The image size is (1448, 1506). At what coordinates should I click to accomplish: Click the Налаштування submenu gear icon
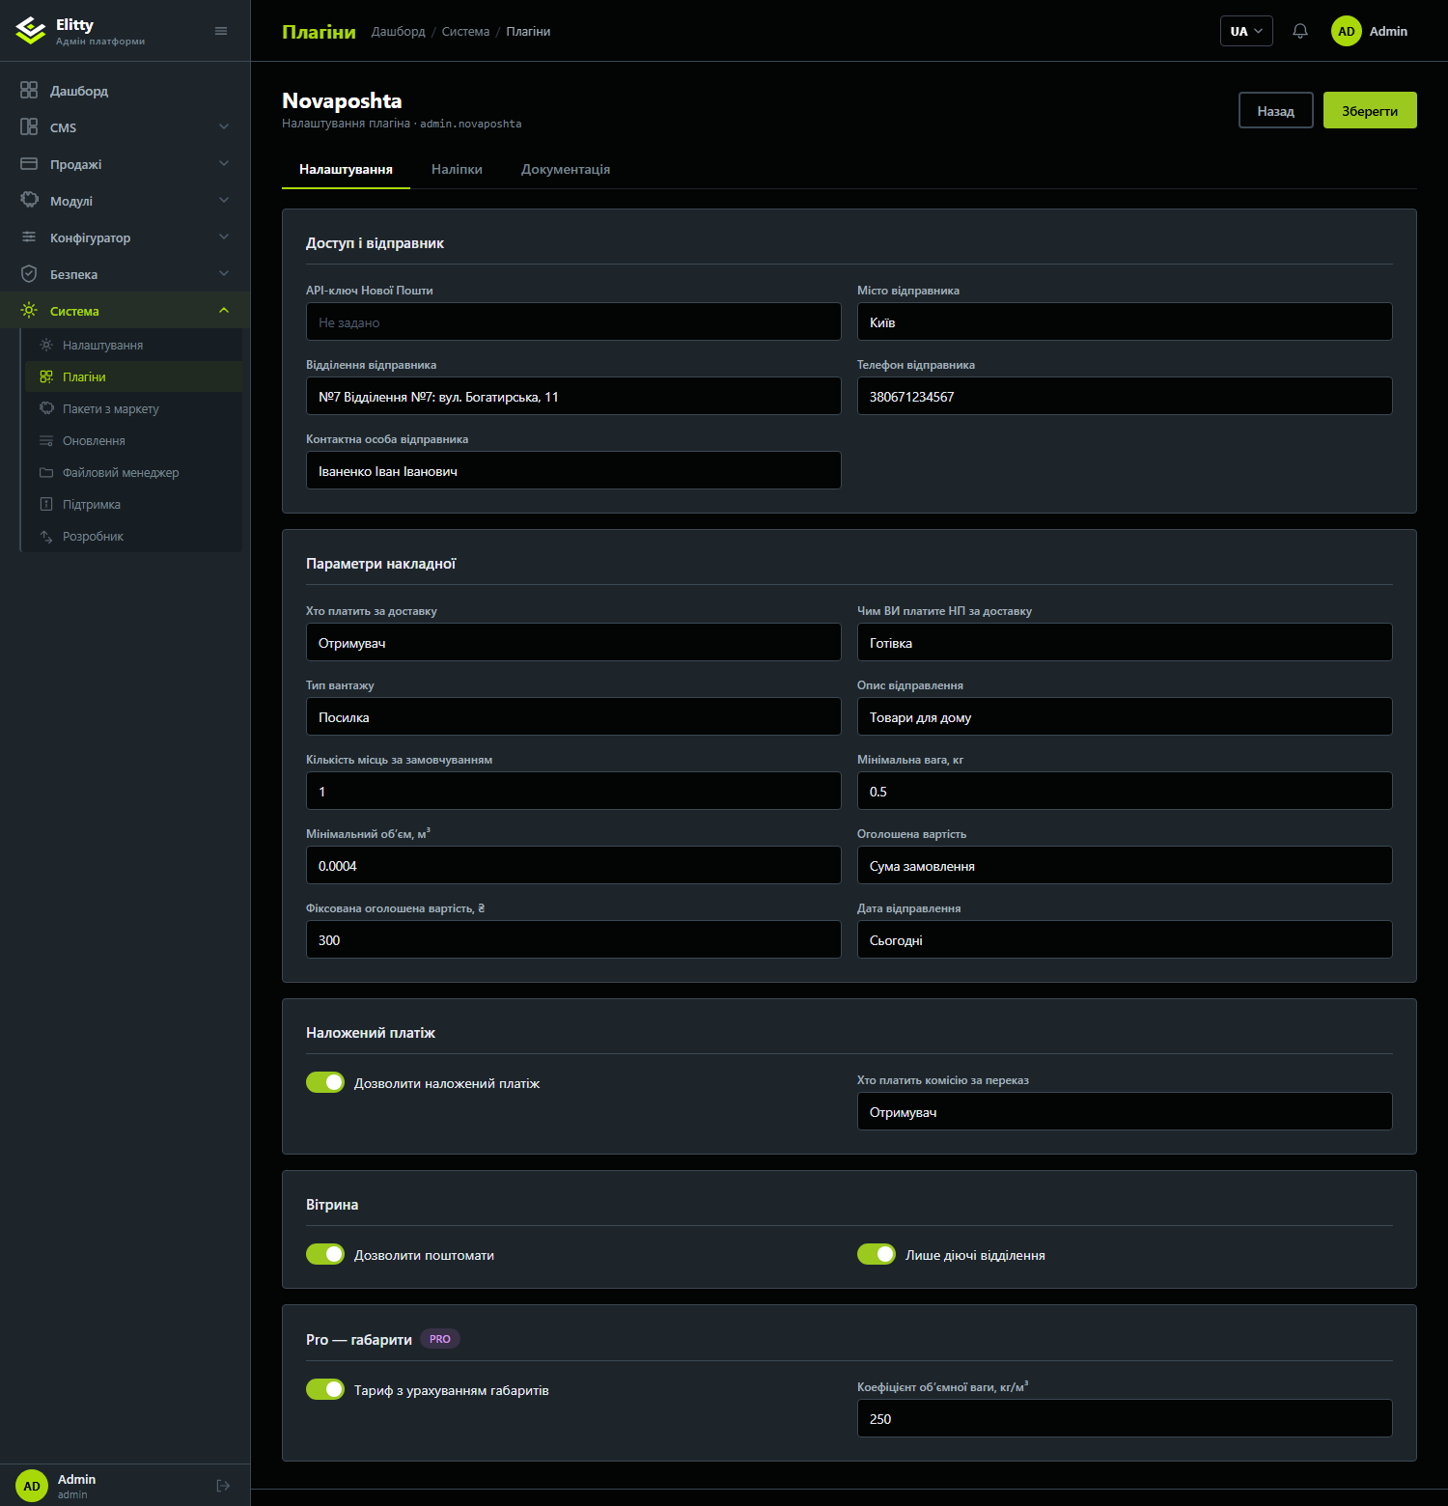[46, 345]
